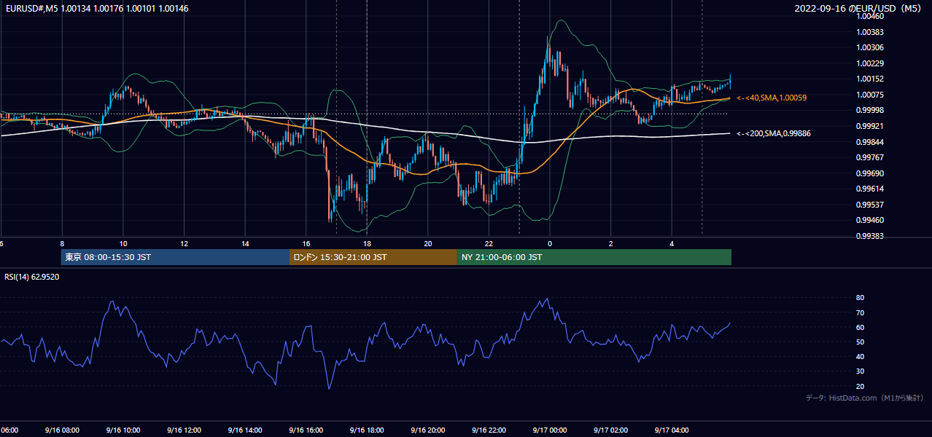Click price axis value 1.00152
Image resolution: width=932 pixels, height=437 pixels.
[870, 79]
